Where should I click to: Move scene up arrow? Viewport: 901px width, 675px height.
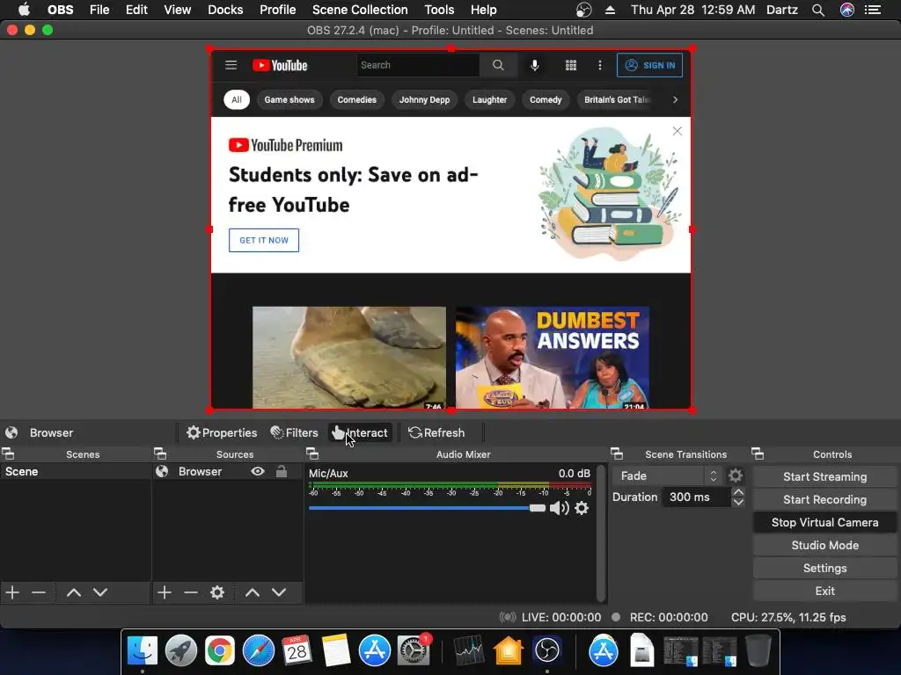click(74, 592)
